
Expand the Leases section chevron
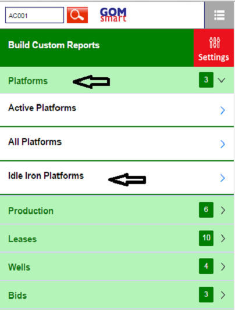(x=223, y=239)
